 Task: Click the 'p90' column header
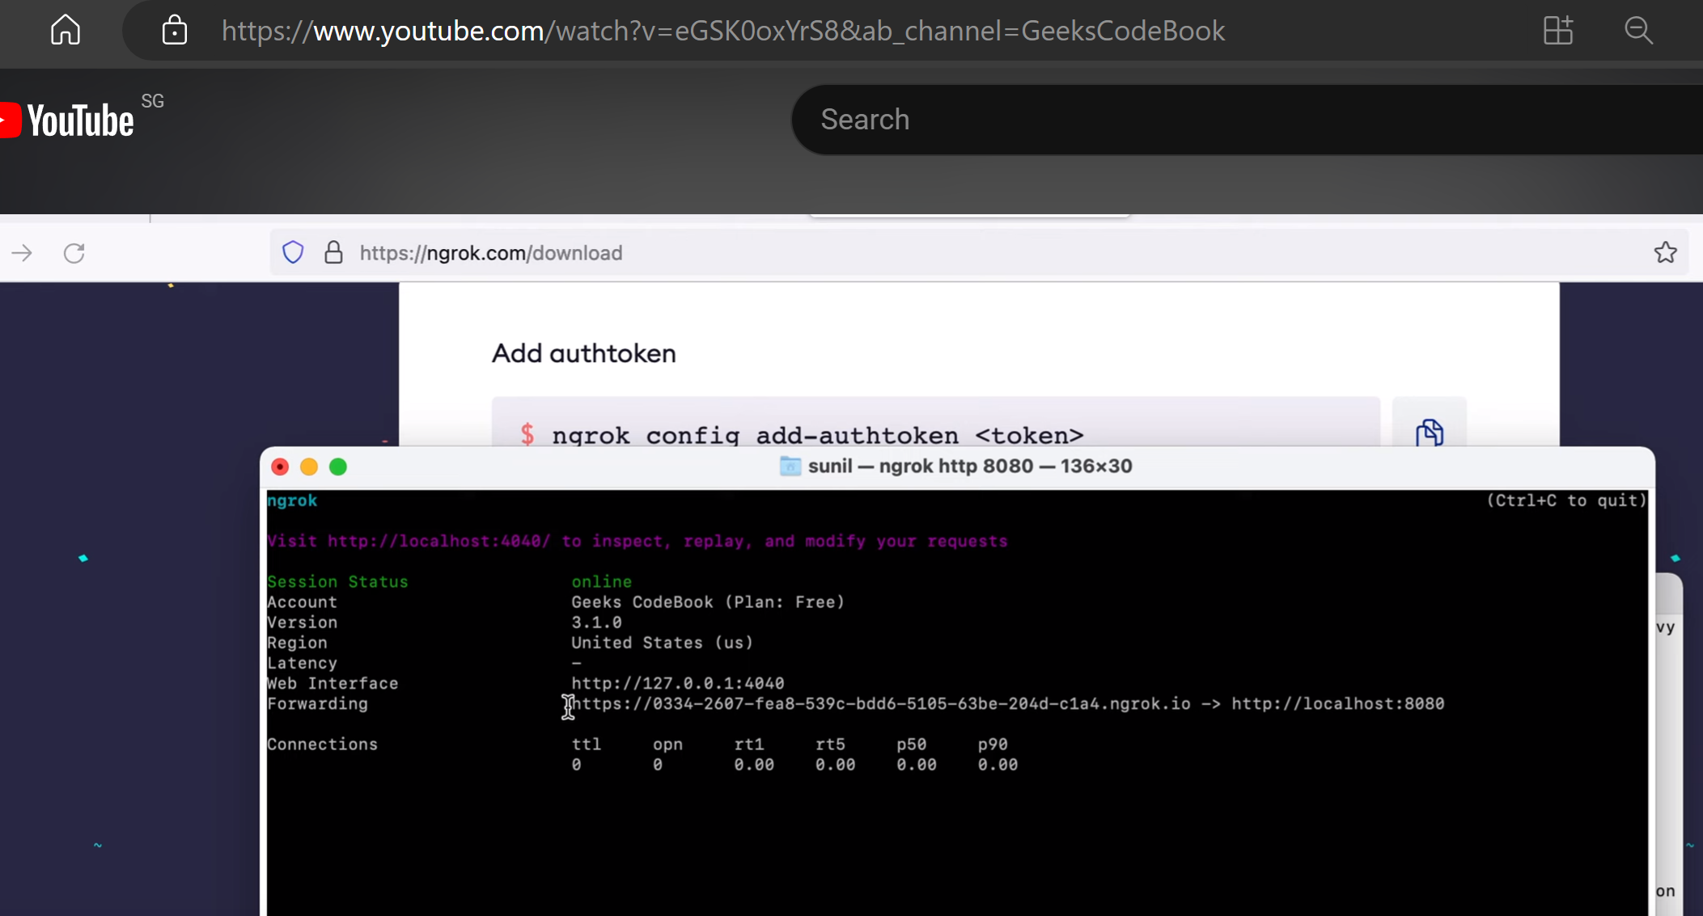[x=993, y=744]
